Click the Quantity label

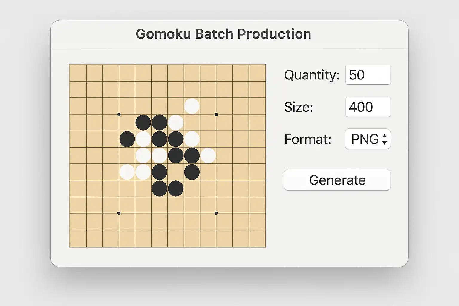coord(312,75)
